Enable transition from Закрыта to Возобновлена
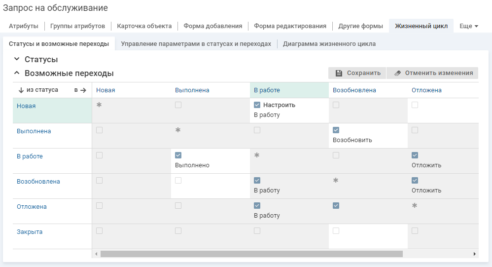The width and height of the screenshot is (492, 267). [336, 231]
